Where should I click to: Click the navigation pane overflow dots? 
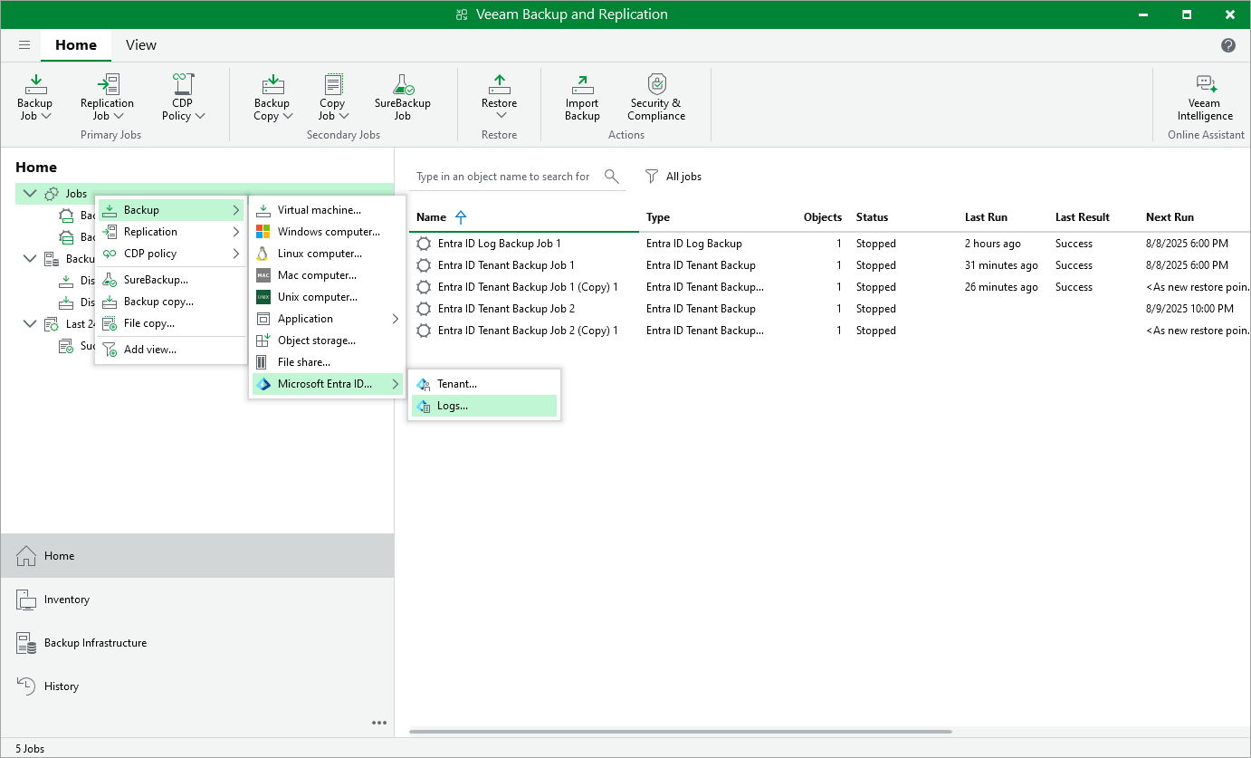pos(379,723)
